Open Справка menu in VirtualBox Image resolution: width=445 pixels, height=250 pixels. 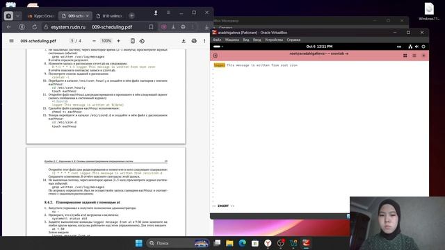293,40
